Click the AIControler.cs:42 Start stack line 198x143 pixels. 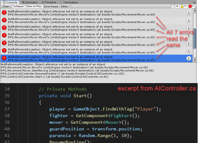click(x=55, y=77)
